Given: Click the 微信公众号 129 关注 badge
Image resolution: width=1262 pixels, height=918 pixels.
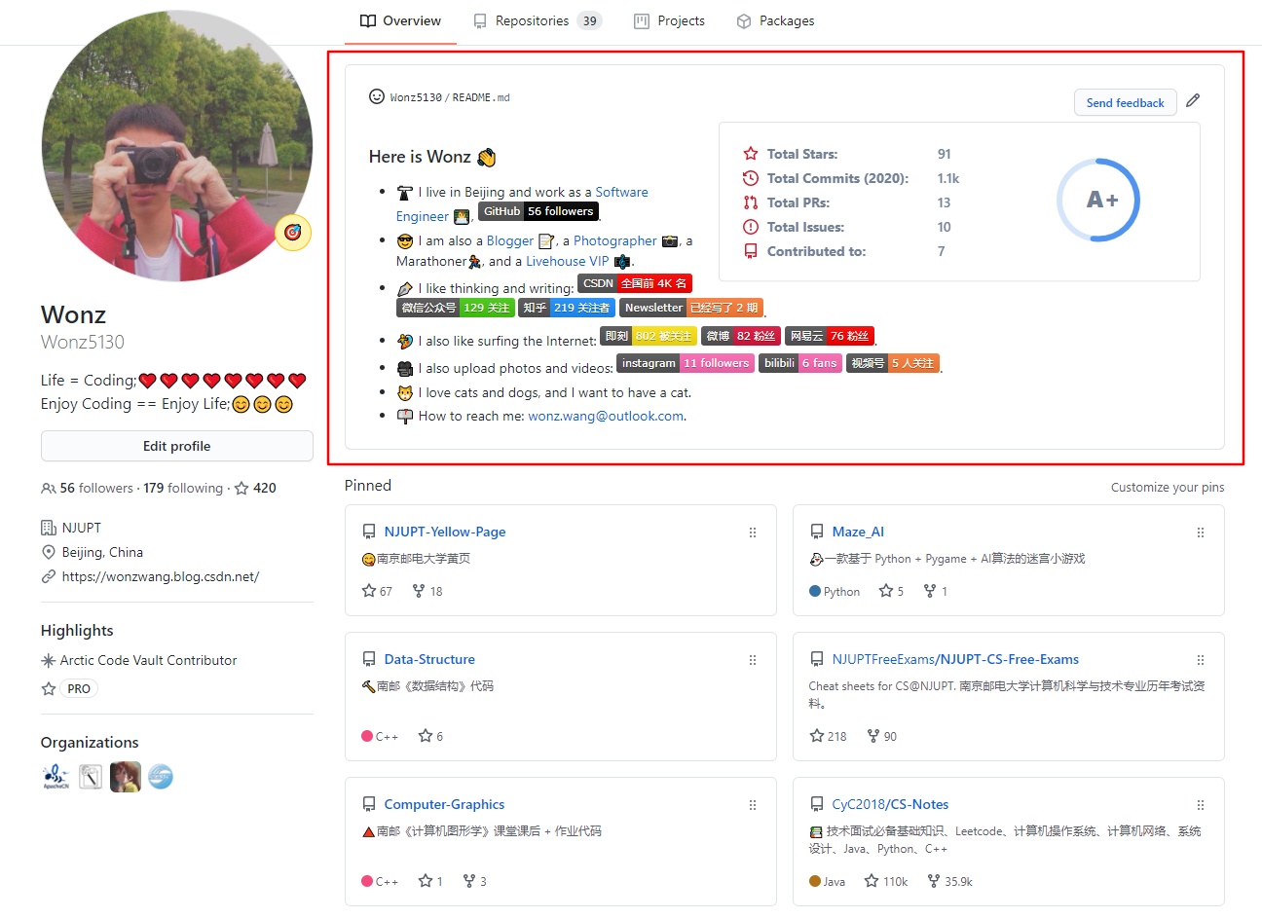Looking at the screenshot, I should [456, 308].
